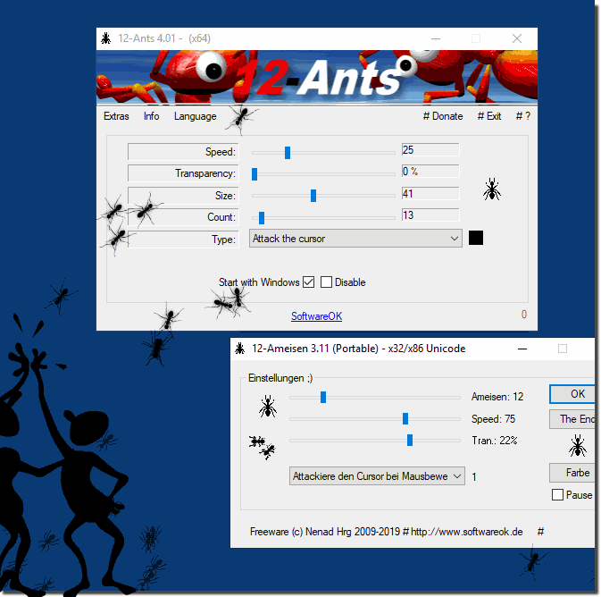Click The End button
This screenshot has width=601, height=597.
tap(572, 419)
